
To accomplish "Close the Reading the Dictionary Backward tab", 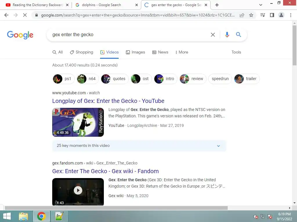I will [x=67, y=5].
